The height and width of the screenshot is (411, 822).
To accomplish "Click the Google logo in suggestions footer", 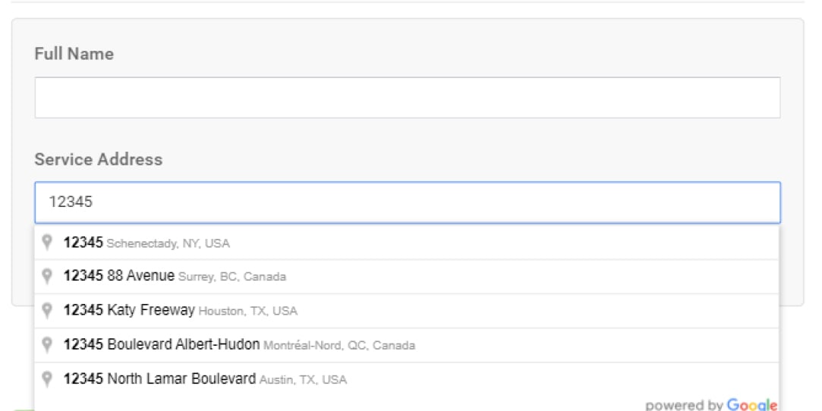I will click(x=752, y=404).
